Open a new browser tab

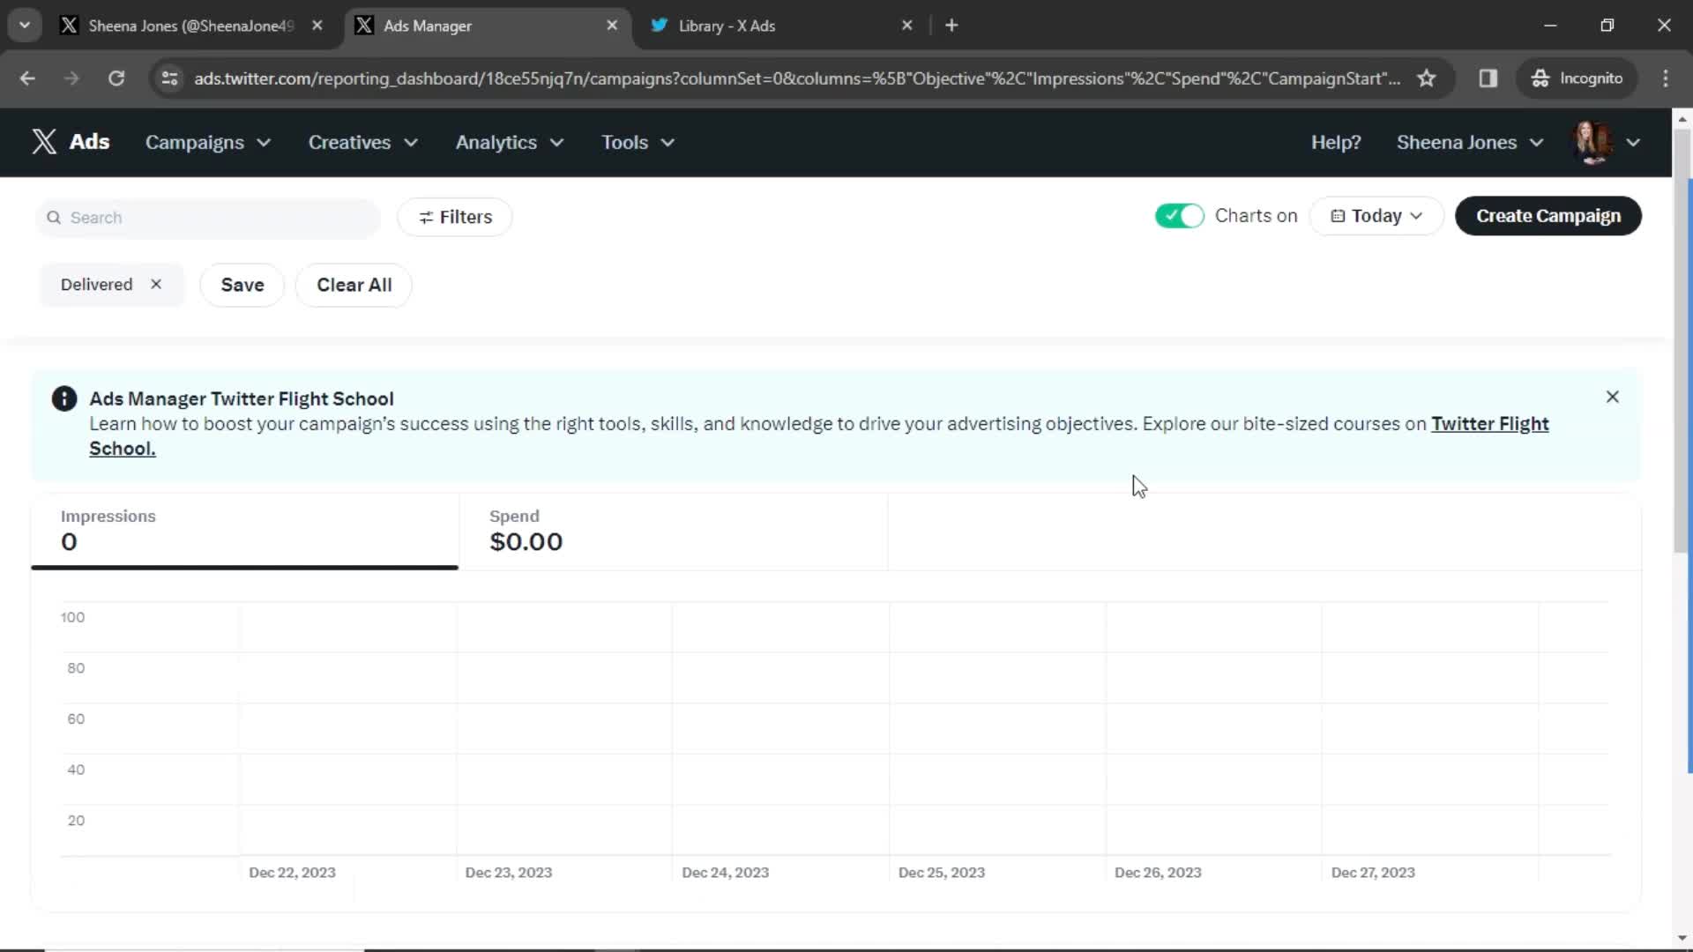(x=951, y=26)
